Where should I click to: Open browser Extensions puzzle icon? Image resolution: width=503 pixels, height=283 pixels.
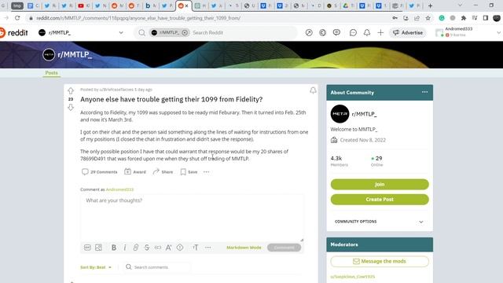click(x=463, y=18)
